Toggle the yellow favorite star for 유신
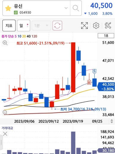Screen dimensions: 115x154 8,8
